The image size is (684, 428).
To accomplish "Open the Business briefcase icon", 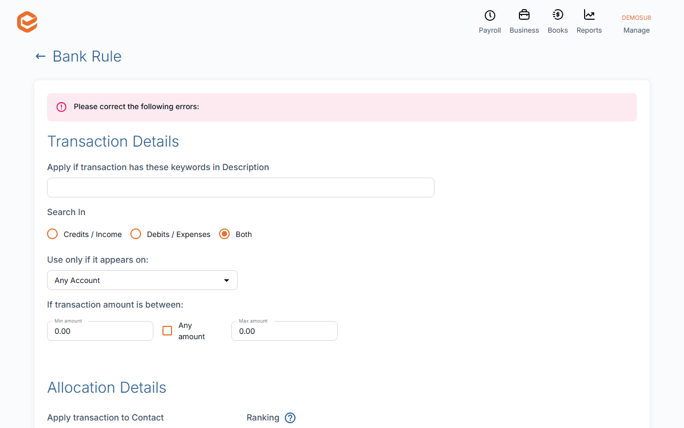I will pyautogui.click(x=524, y=15).
